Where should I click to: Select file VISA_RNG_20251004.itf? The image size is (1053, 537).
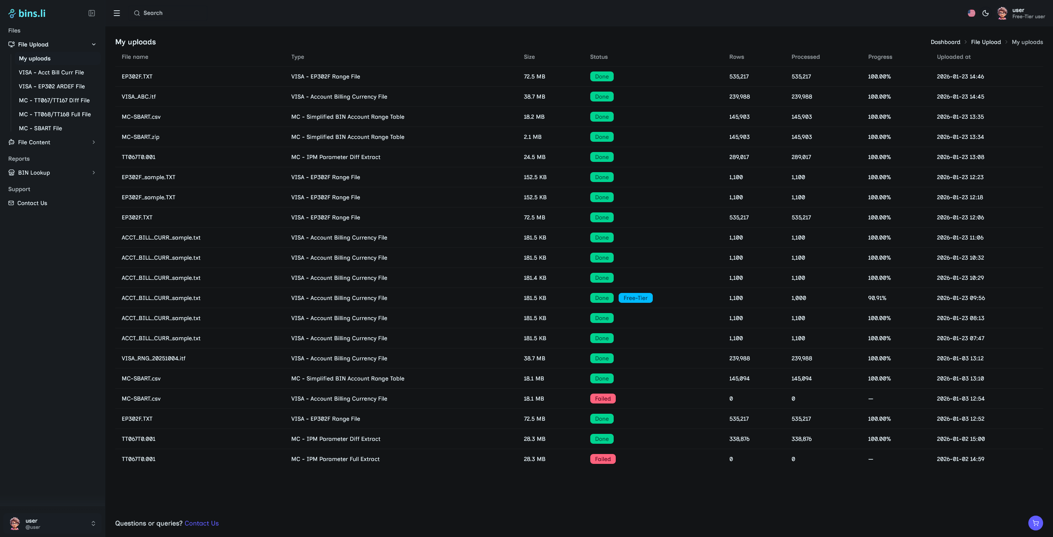[153, 358]
